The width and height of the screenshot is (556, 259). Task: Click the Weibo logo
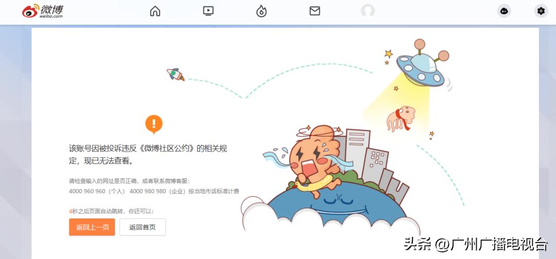coord(43,11)
